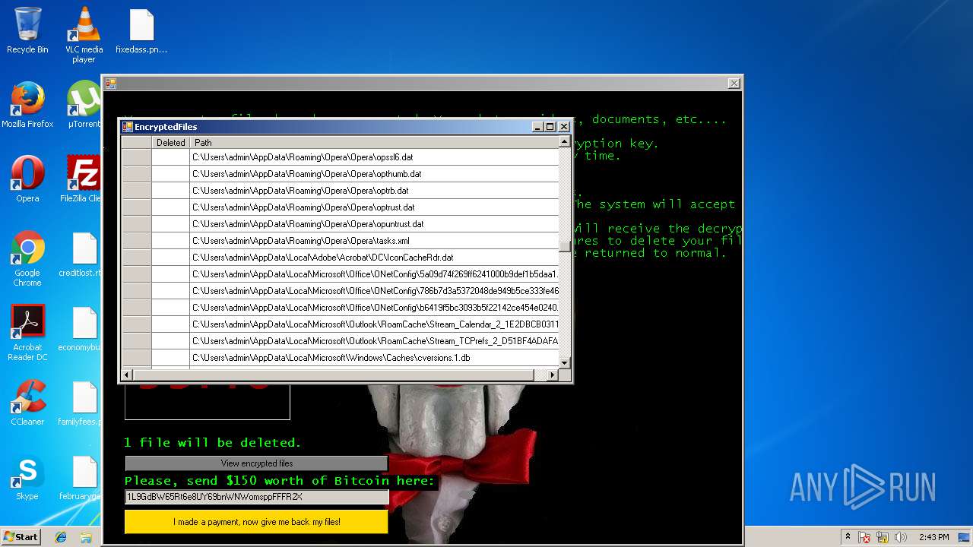Open the network status tray icon
This screenshot has height=547, width=973.
(x=883, y=537)
